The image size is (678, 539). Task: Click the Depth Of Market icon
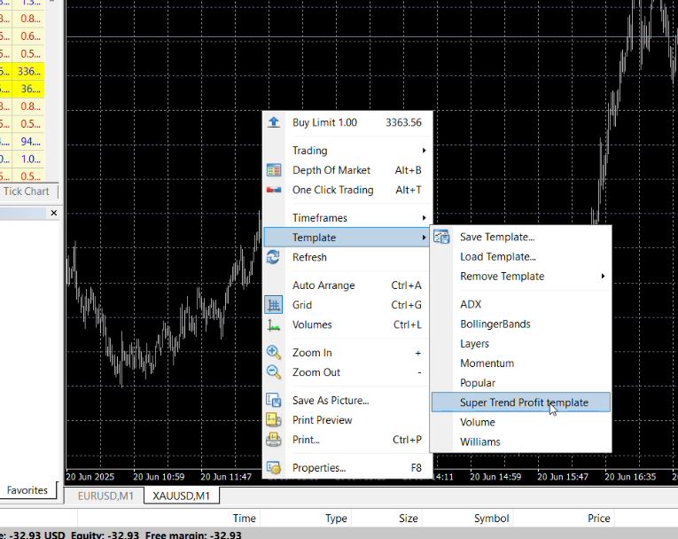pyautogui.click(x=274, y=170)
